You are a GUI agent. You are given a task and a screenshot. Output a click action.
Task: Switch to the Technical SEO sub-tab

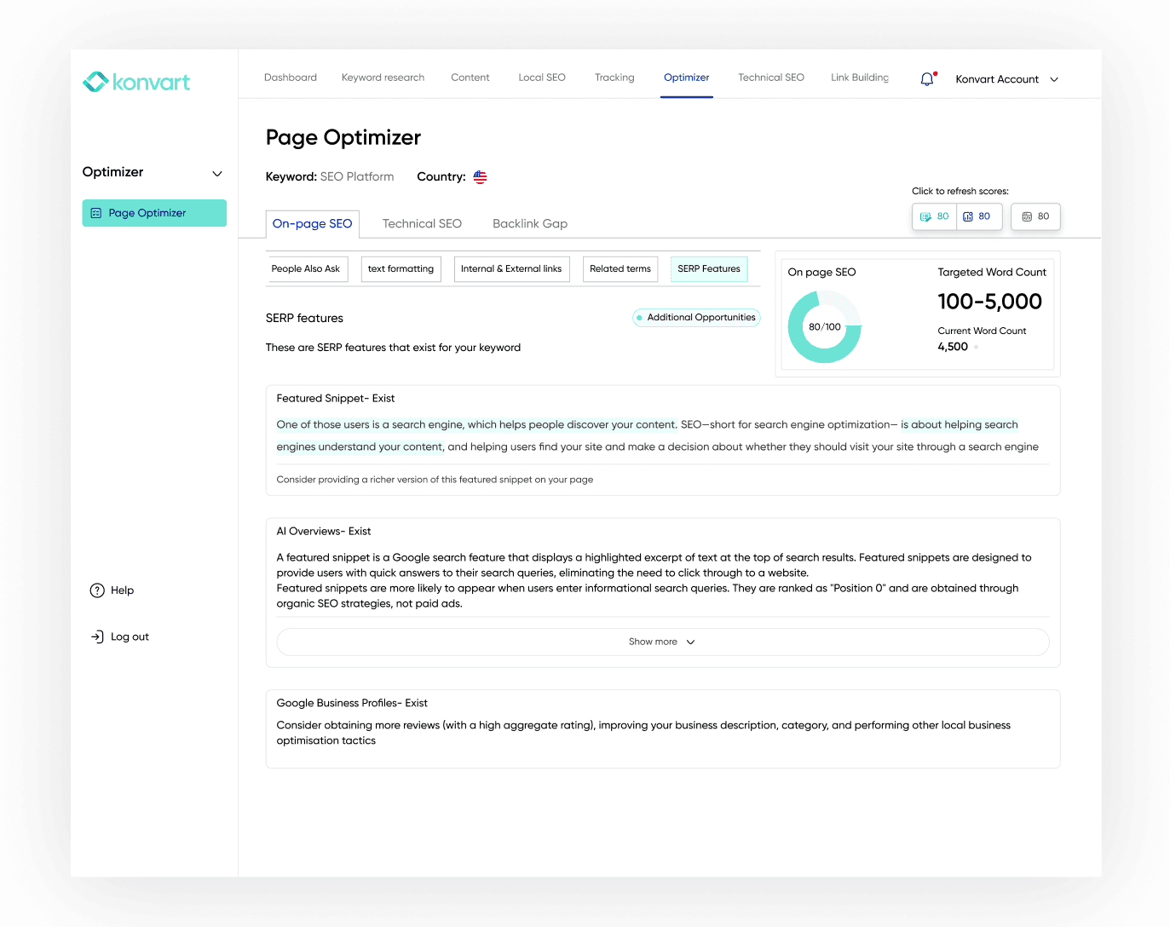coord(422,224)
